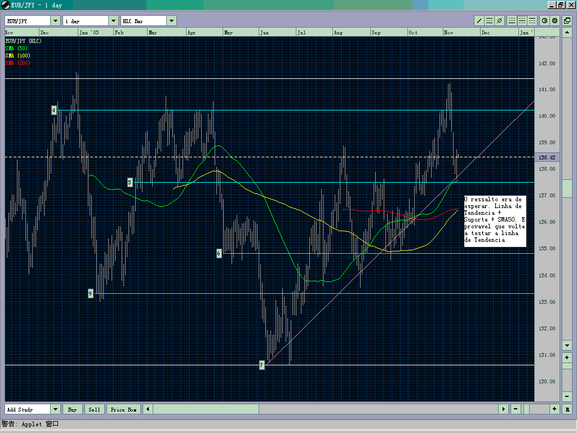This screenshot has height=433, width=577.
Task: Open the EUR/JPY symbol dropdown
Action: 55,20
